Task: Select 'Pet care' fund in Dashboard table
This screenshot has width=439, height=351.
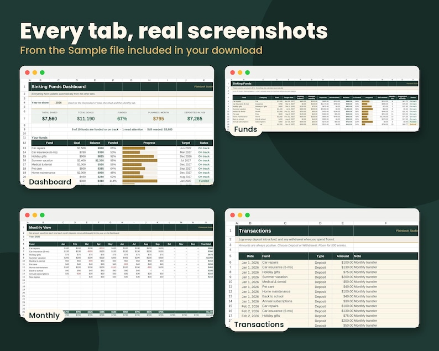Action: (36, 169)
